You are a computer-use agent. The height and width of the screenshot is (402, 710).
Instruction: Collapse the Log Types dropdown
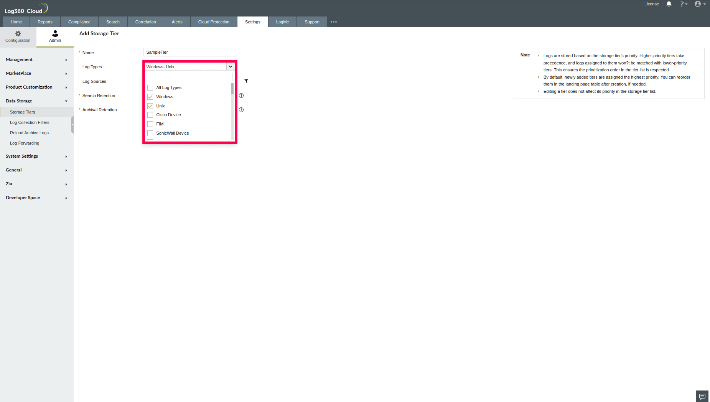(231, 66)
